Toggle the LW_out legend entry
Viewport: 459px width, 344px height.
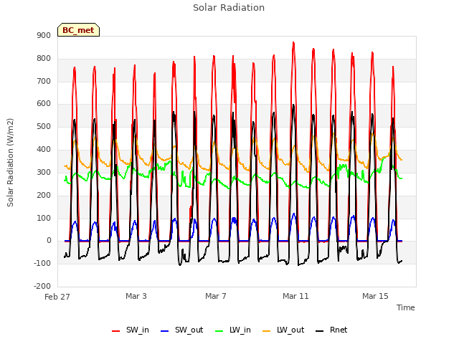pyautogui.click(x=283, y=330)
